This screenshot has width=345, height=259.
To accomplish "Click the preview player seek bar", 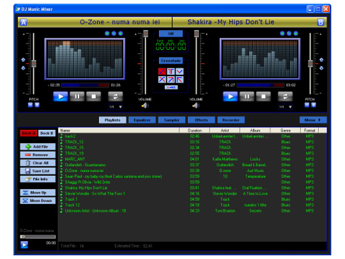I will coord(38,237).
